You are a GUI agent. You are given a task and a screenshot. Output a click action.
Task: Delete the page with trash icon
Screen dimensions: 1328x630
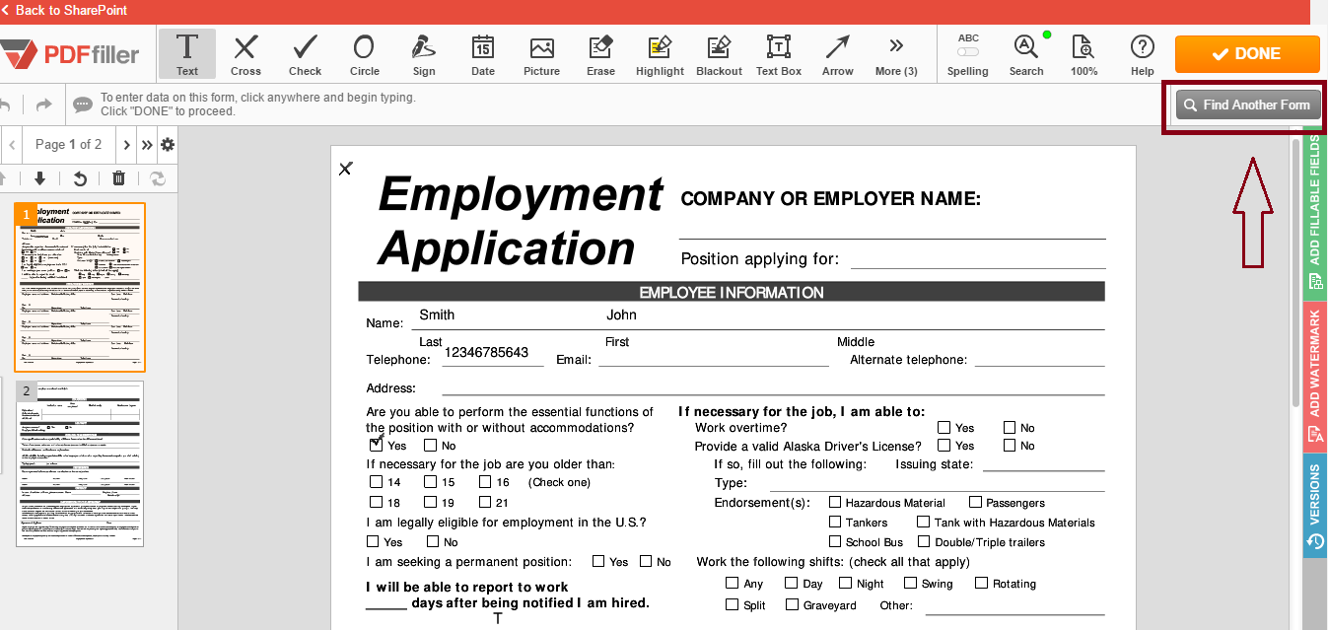tap(118, 178)
